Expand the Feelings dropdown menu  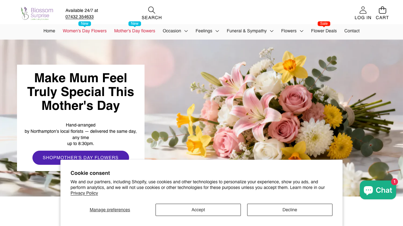pos(207,31)
